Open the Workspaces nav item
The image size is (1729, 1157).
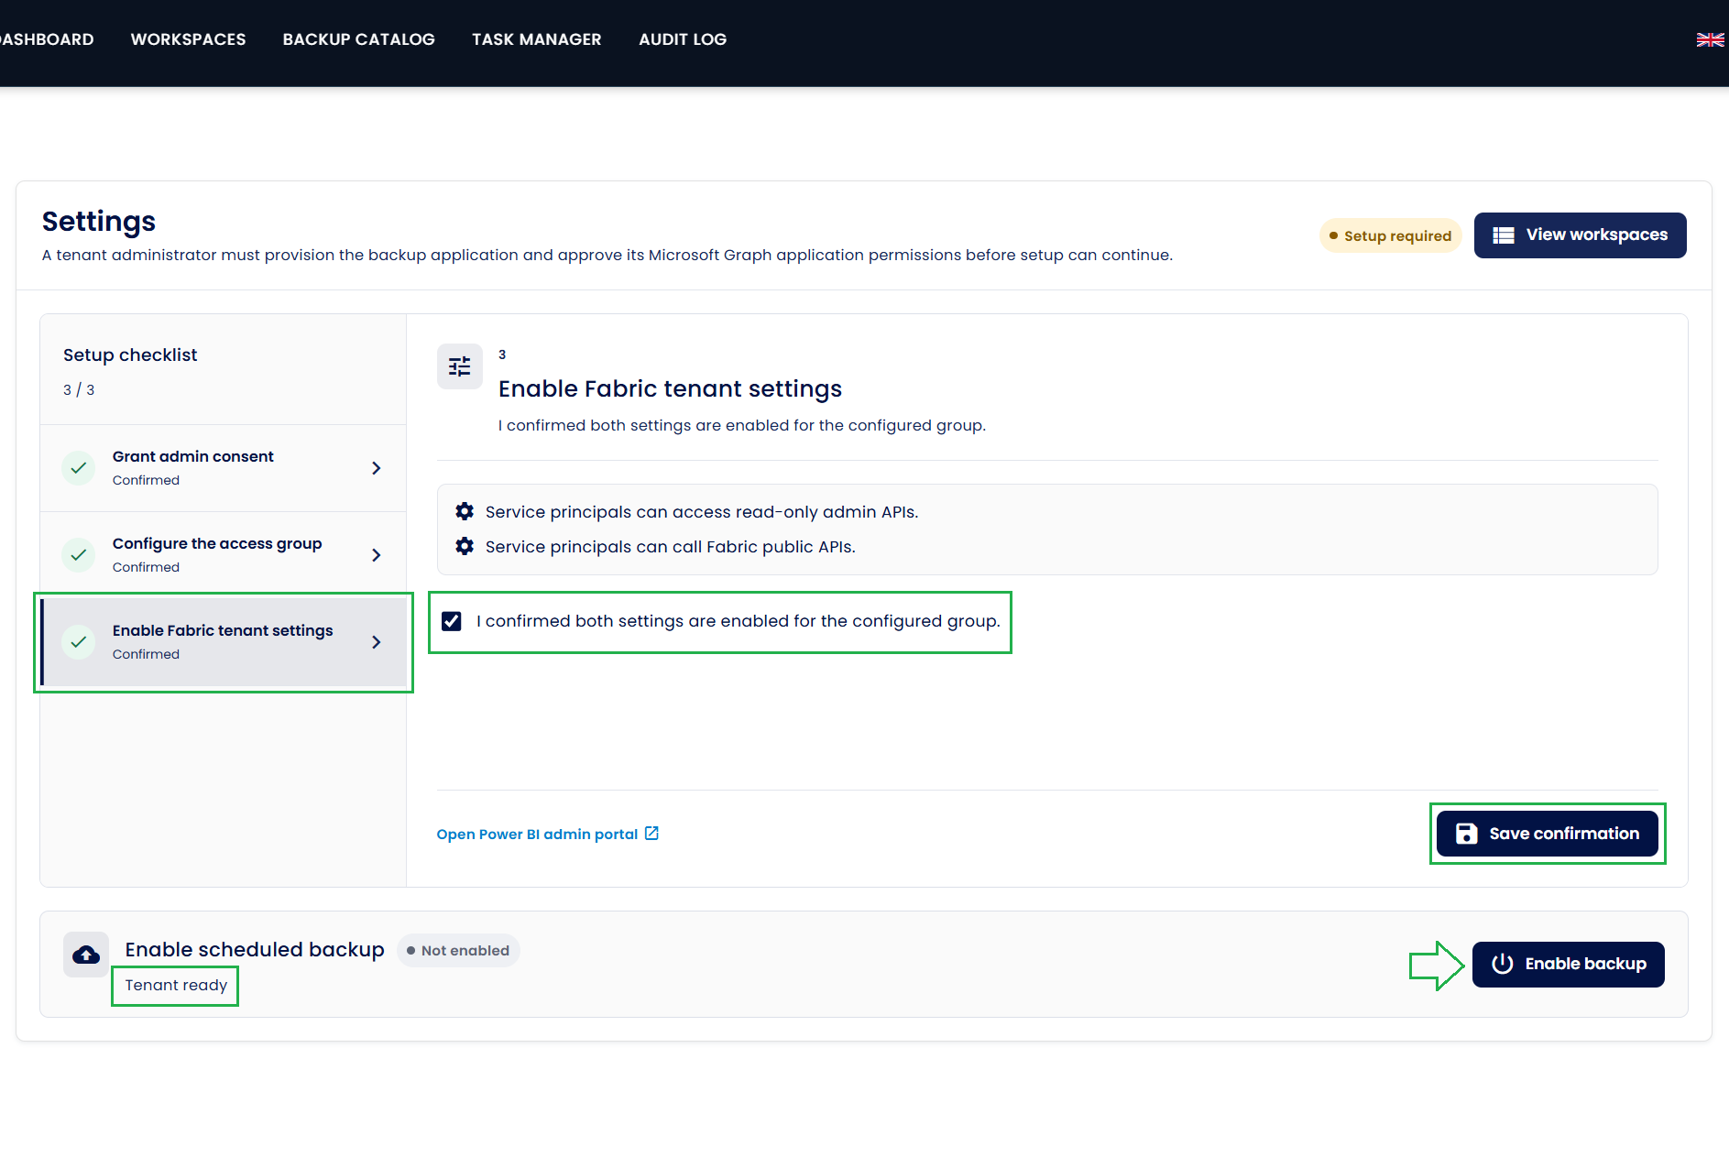pos(188,39)
